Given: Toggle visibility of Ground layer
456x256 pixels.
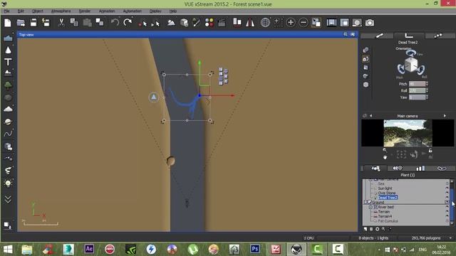Looking at the screenshot, I should (447, 202).
